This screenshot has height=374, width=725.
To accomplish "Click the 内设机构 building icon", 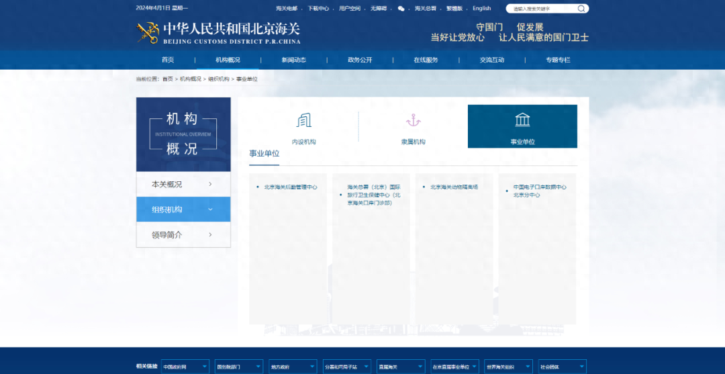I will tap(304, 121).
